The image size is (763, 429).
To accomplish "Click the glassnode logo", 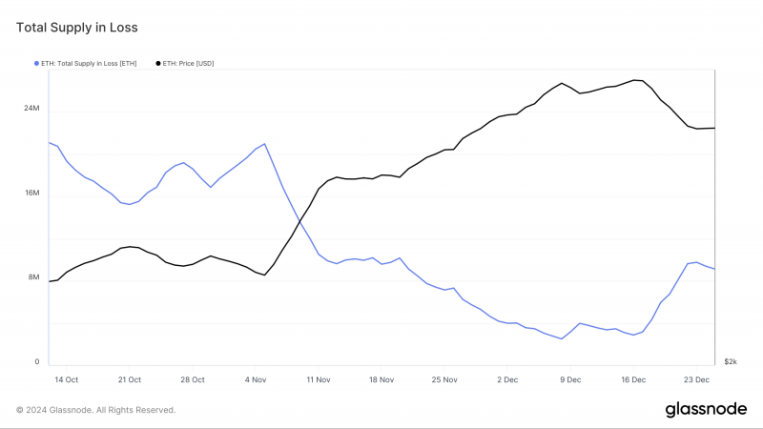I will point(706,410).
